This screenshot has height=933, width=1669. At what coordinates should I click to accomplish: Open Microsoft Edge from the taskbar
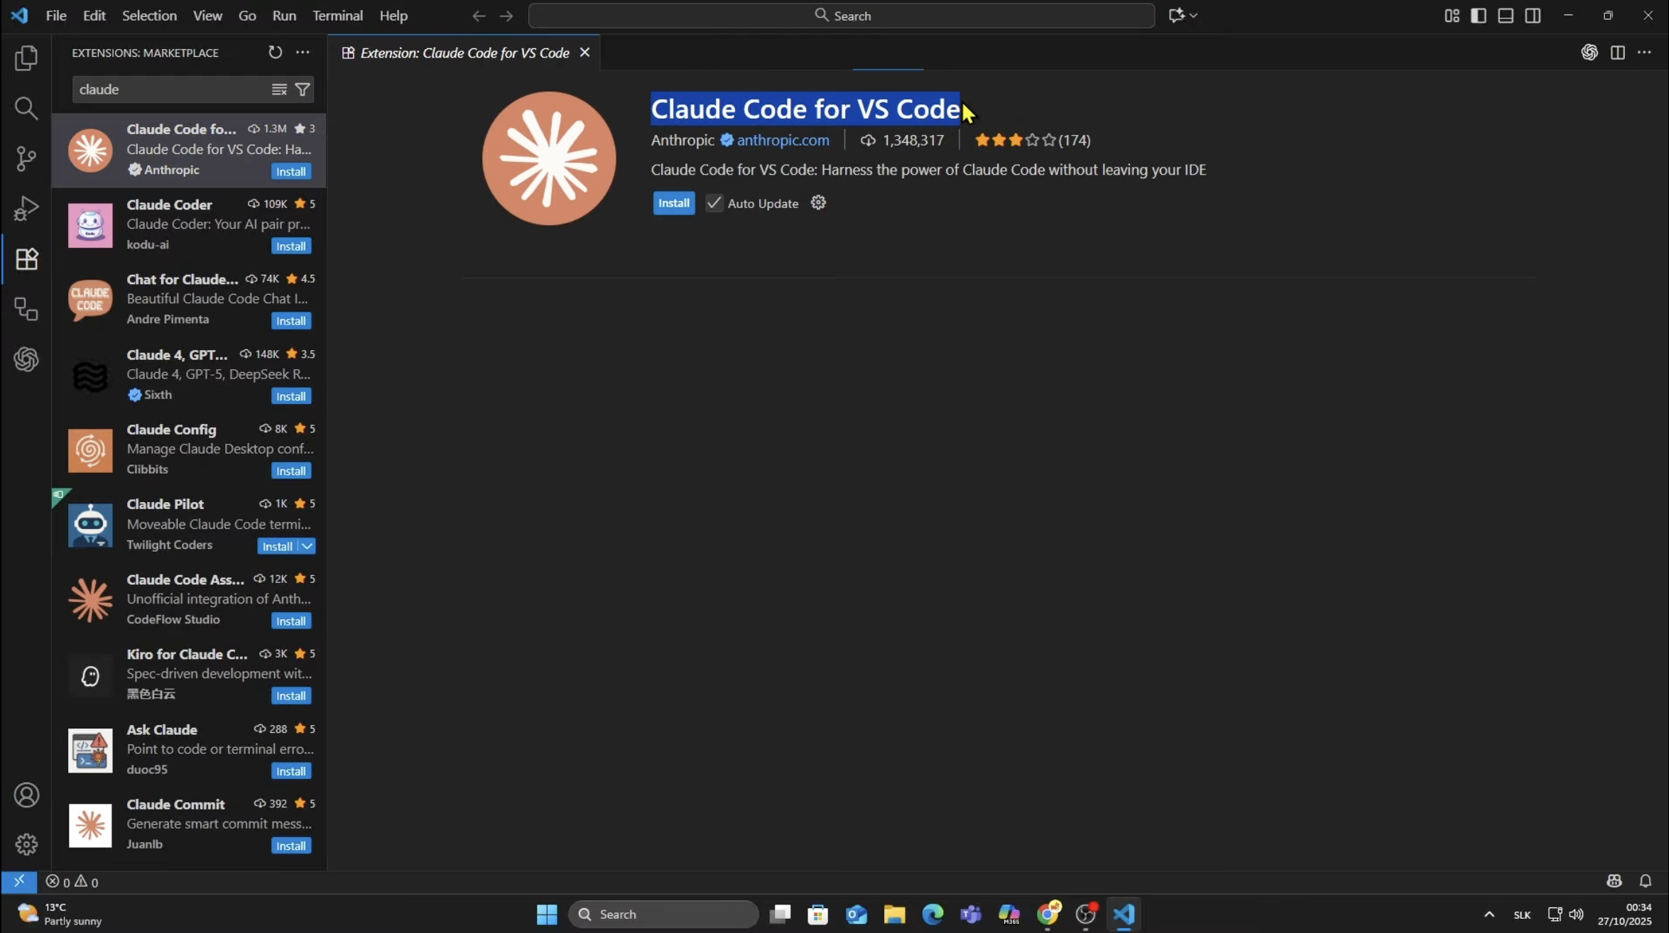pos(933,915)
